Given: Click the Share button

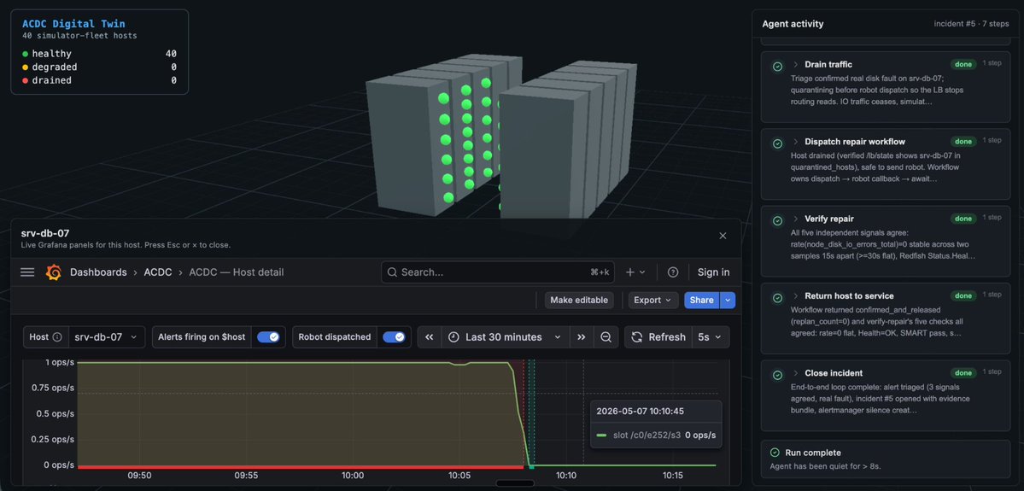Looking at the screenshot, I should click(701, 300).
